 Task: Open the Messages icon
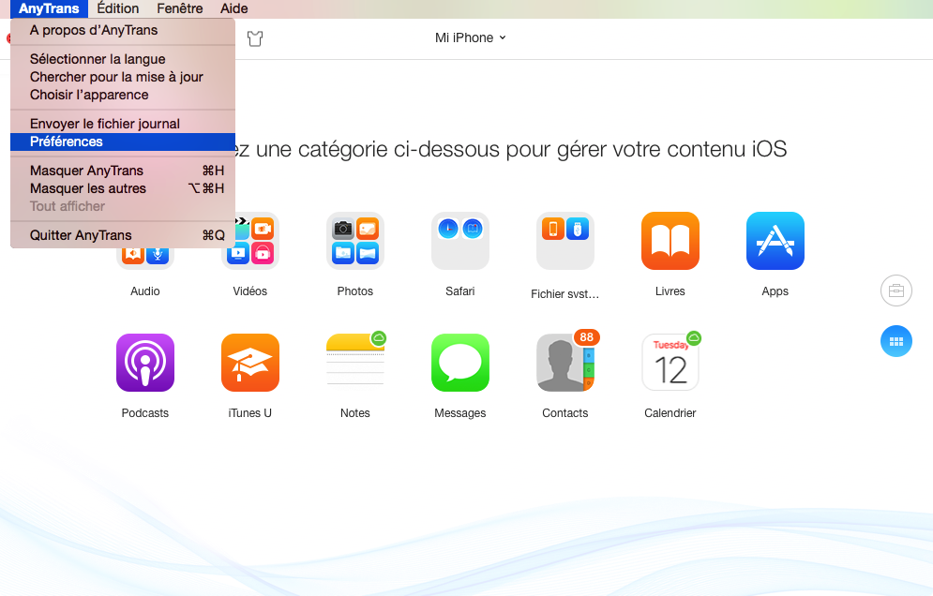[460, 363]
